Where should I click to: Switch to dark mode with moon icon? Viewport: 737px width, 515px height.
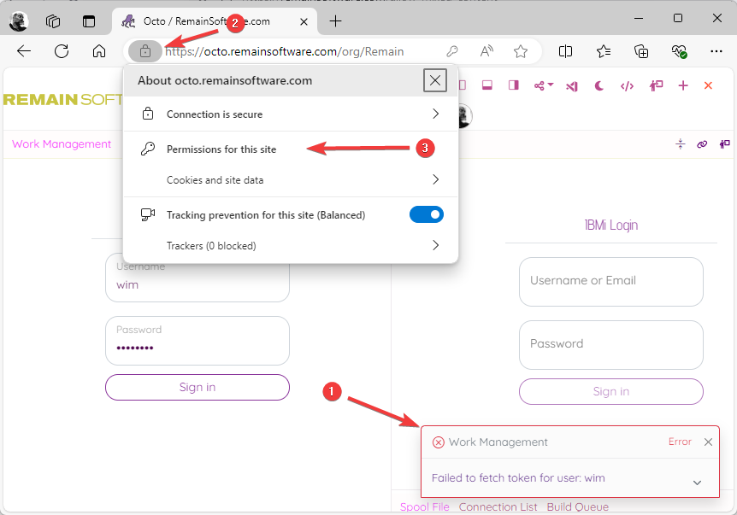[x=598, y=86]
